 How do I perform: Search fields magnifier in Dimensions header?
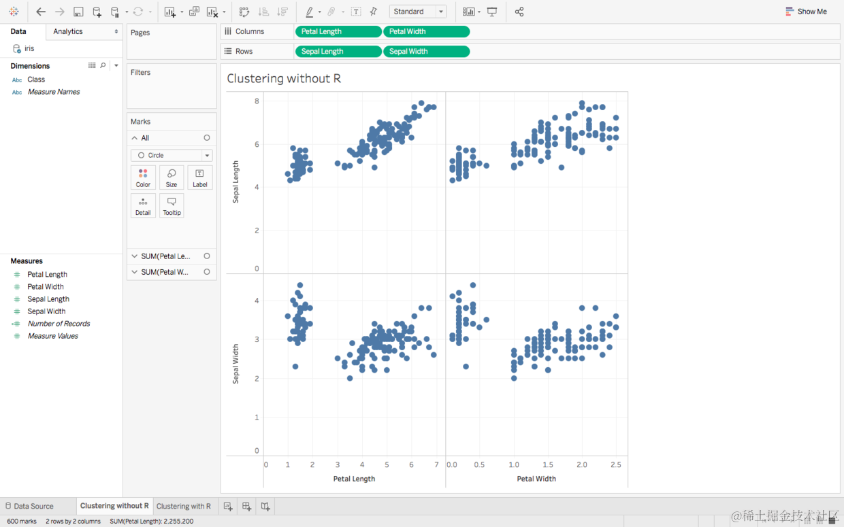click(x=103, y=65)
